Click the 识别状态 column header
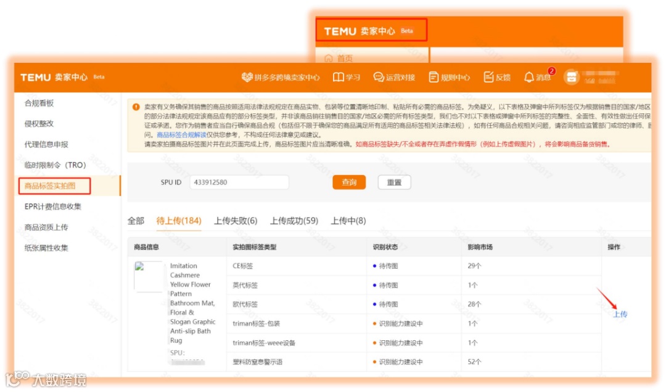 pyautogui.click(x=385, y=247)
